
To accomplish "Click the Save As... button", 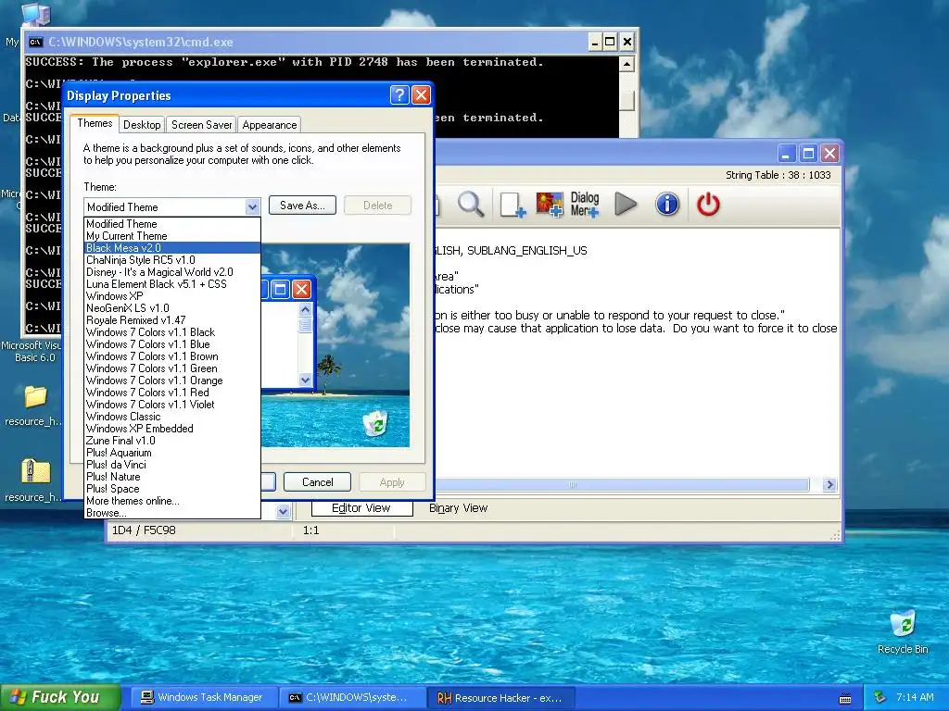I will [x=302, y=205].
